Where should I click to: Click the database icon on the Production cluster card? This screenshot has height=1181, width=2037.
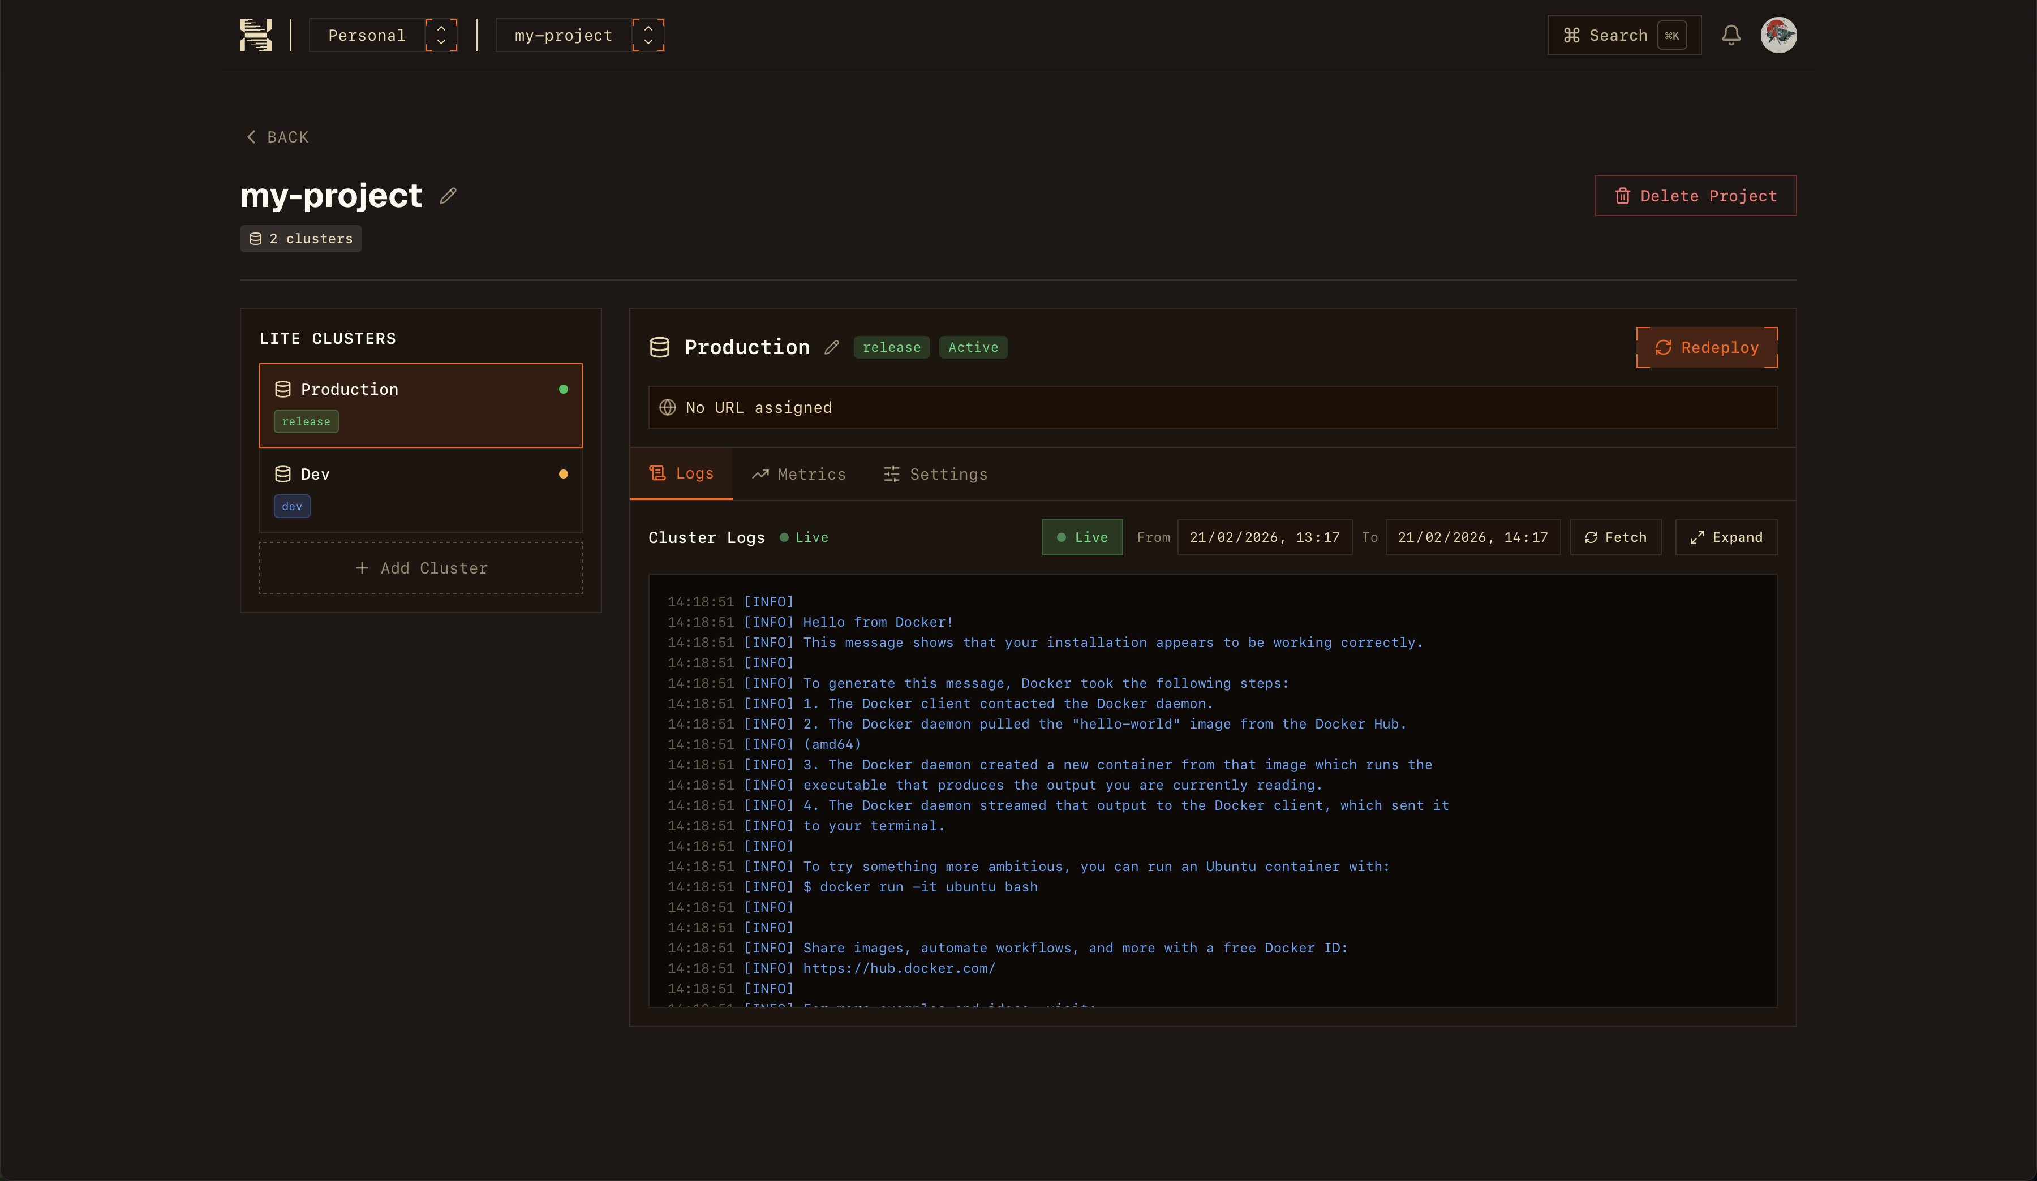click(x=282, y=389)
